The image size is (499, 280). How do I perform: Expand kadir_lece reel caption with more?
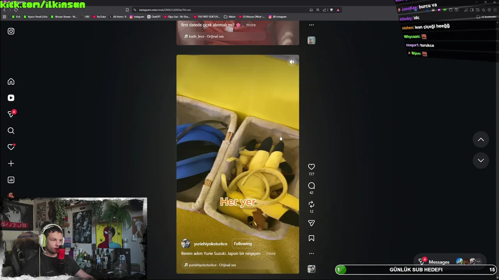click(x=251, y=25)
